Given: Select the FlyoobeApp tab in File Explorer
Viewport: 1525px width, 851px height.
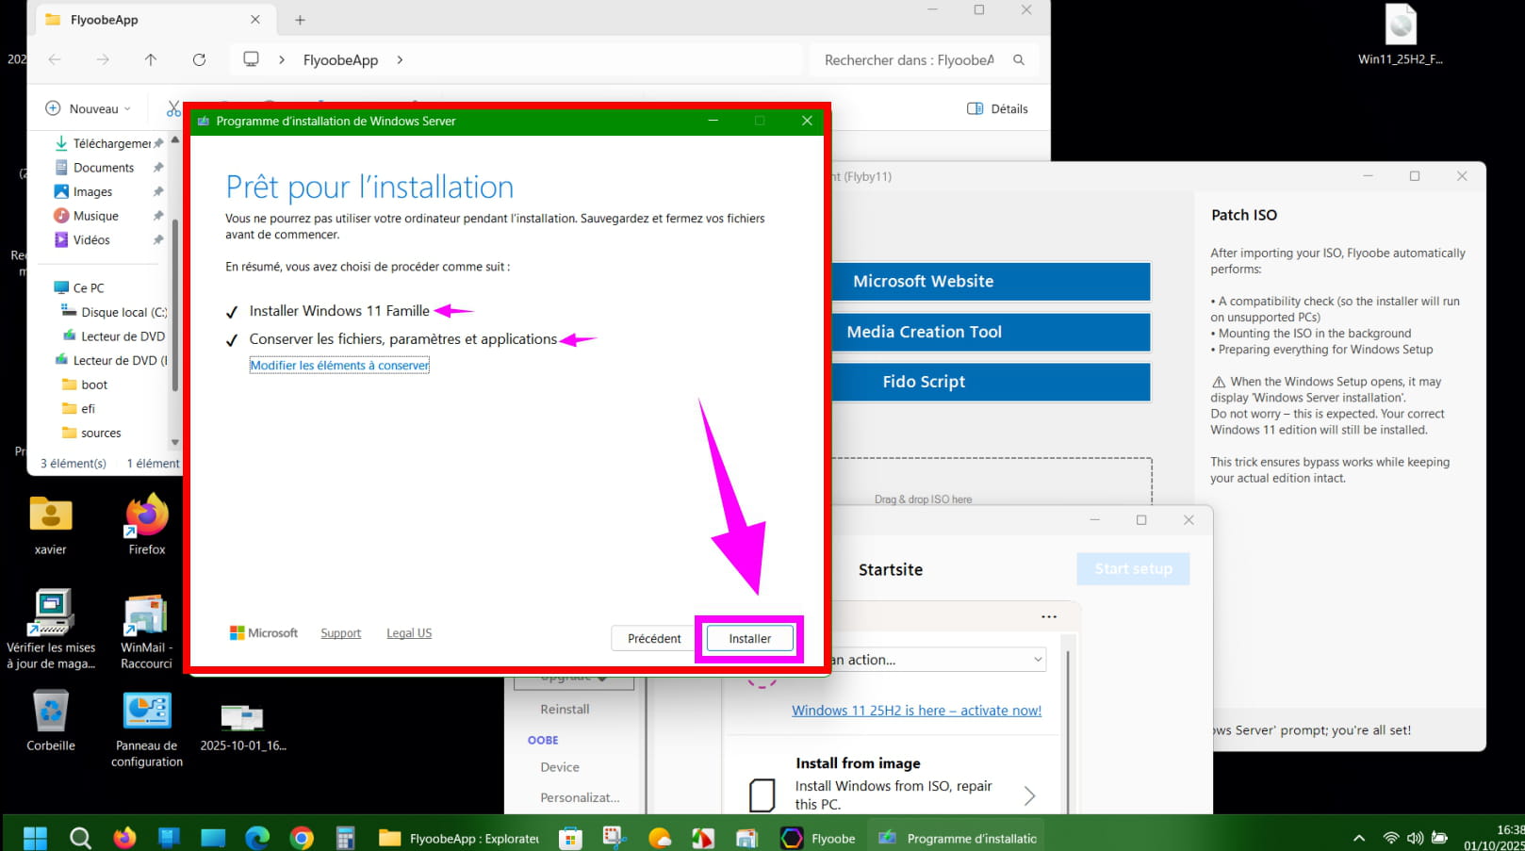Looking at the screenshot, I should pos(141,20).
